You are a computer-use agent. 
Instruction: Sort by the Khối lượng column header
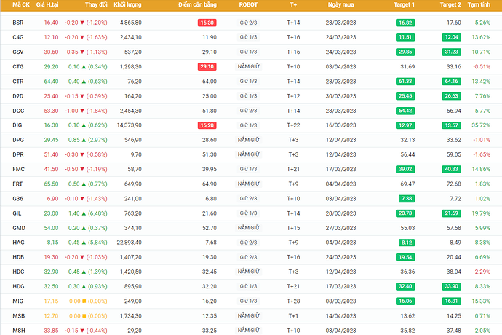coord(127,5)
